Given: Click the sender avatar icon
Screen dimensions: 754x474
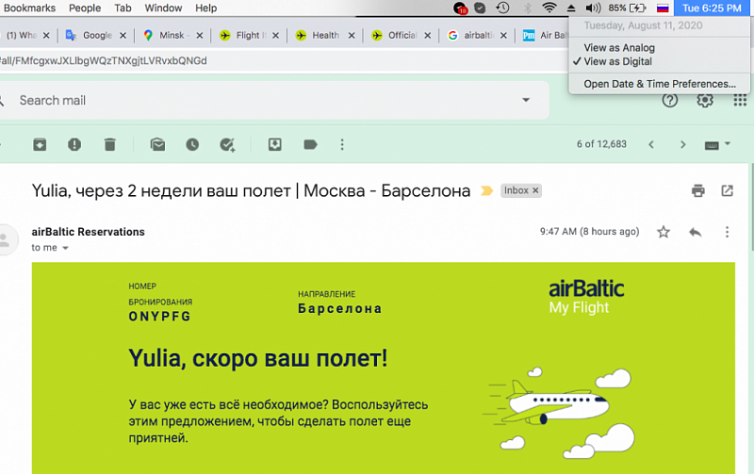Looking at the screenshot, I should (x=6, y=239).
